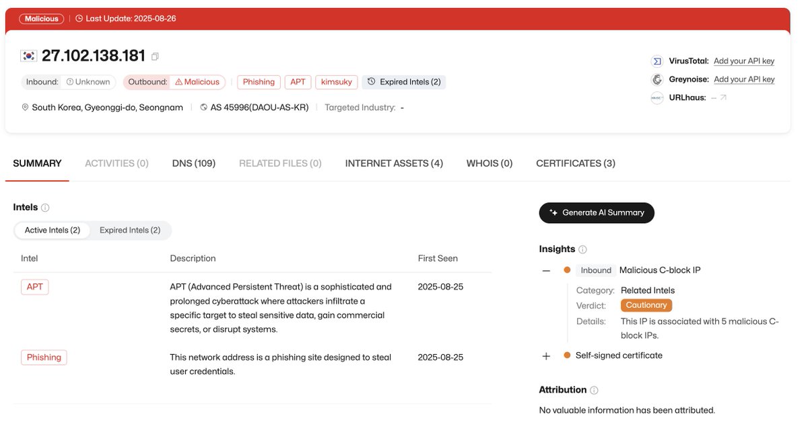The height and width of the screenshot is (422, 808).
Task: Click the warning icon in Outbound Malicious
Action: pos(178,82)
